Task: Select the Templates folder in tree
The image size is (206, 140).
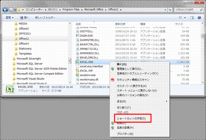Action: pos(25,53)
